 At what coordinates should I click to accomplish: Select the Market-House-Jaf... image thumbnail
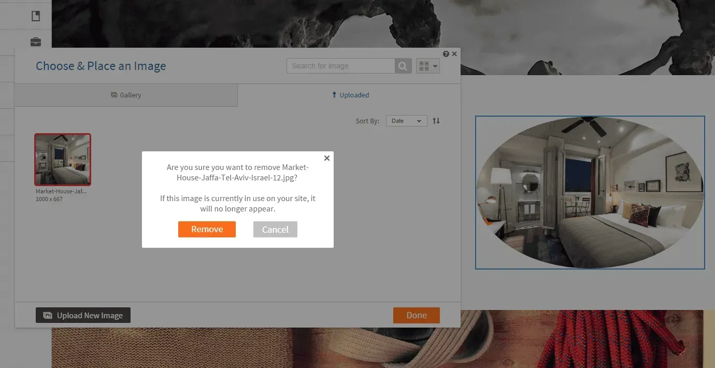click(x=63, y=160)
